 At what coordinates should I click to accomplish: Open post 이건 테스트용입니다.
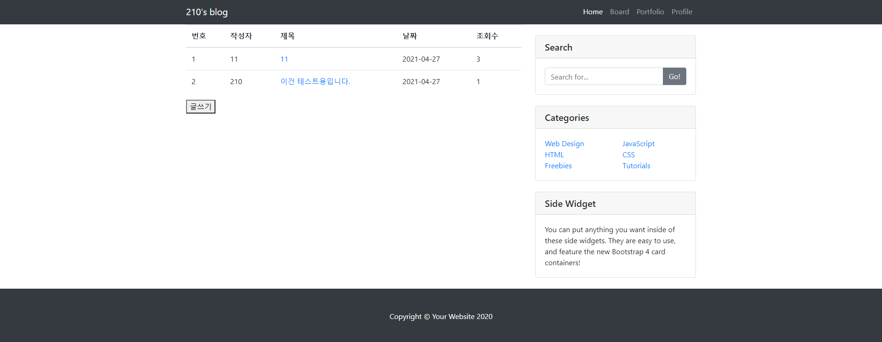click(315, 81)
